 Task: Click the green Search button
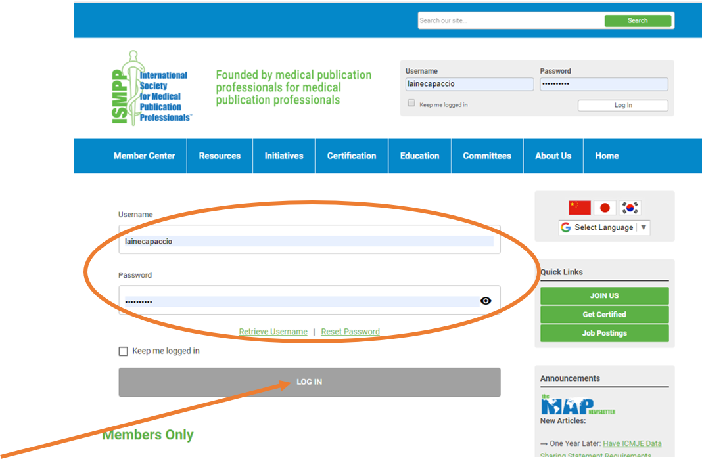pyautogui.click(x=638, y=20)
